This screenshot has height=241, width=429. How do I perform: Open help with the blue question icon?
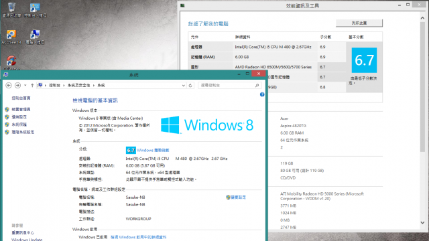[x=262, y=94]
